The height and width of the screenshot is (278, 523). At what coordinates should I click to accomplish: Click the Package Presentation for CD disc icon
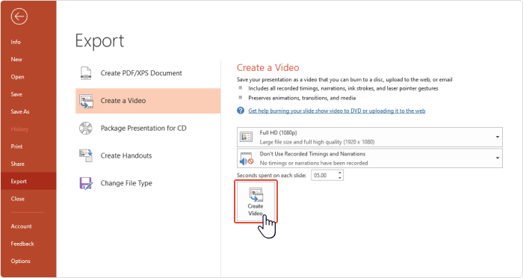point(86,128)
